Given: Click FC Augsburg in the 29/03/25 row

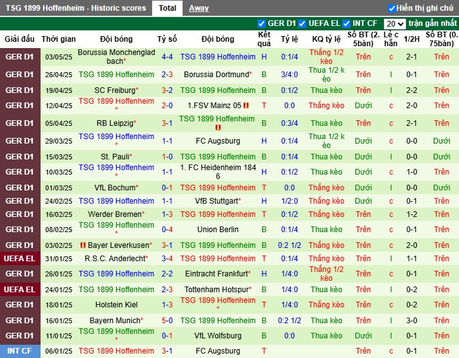Looking at the screenshot, I should [x=218, y=141].
